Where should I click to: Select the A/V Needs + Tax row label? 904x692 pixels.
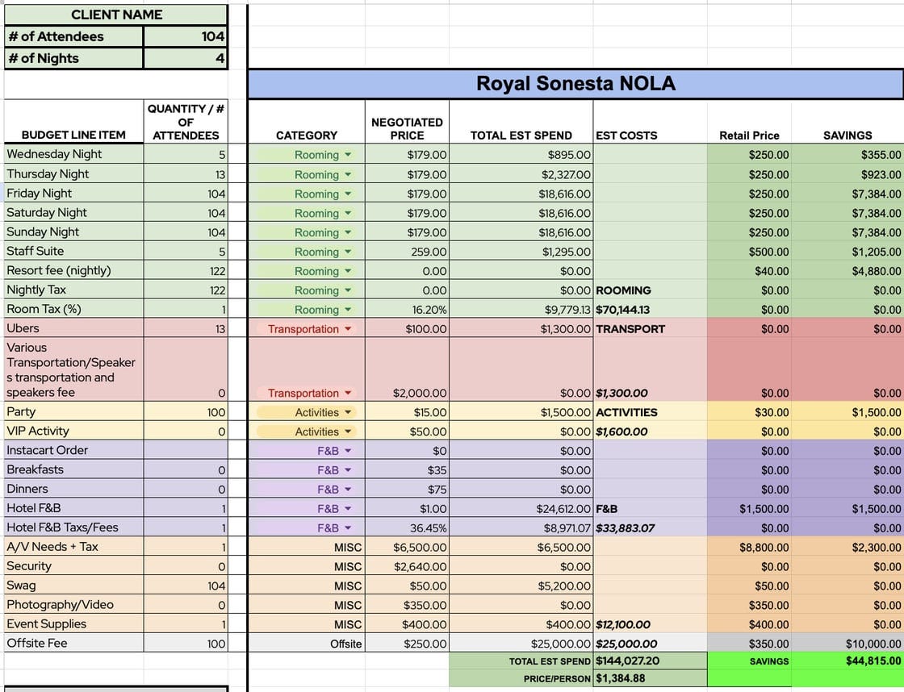coord(73,547)
